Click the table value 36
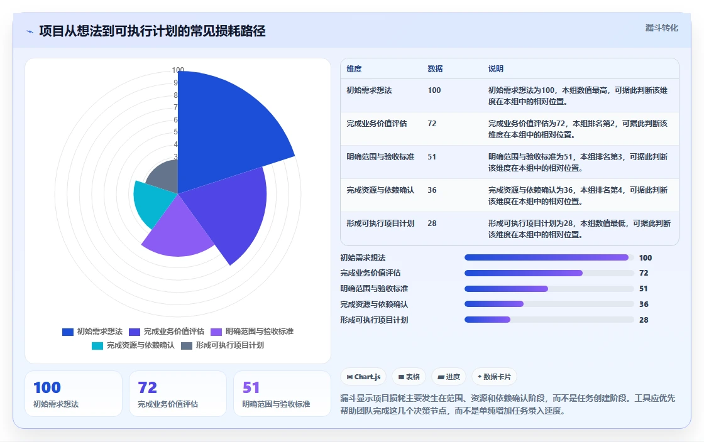The image size is (704, 442). tap(432, 190)
